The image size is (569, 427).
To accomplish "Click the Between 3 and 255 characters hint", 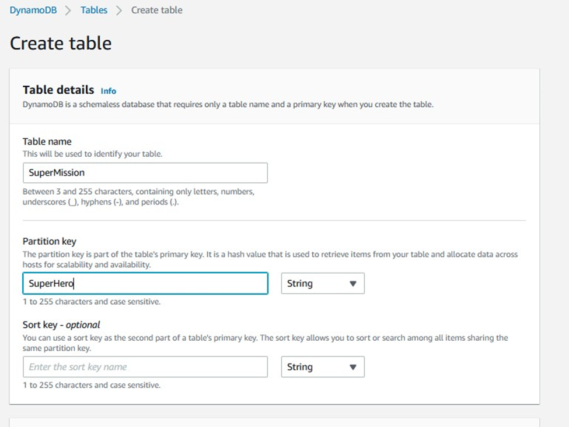I will point(138,197).
